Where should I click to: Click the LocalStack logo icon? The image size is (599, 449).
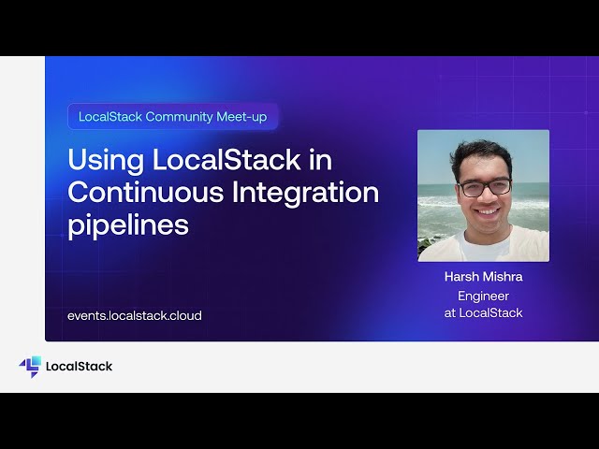30,367
